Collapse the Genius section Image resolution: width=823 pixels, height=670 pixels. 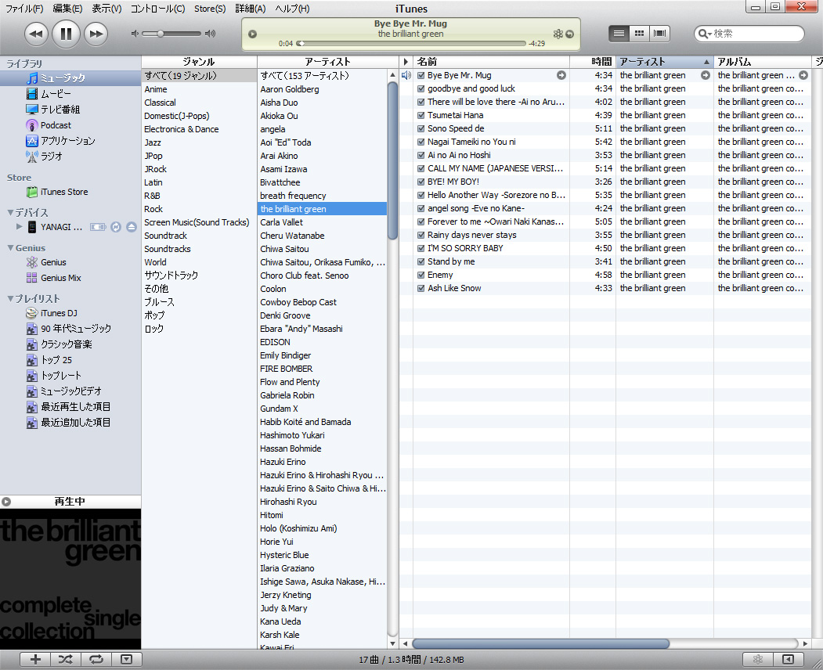[x=10, y=247]
